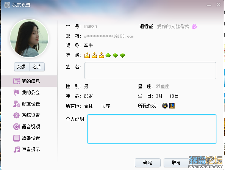Open 语音视频 webcam icon section
Screen dimensions: 225x170
click(x=17, y=127)
